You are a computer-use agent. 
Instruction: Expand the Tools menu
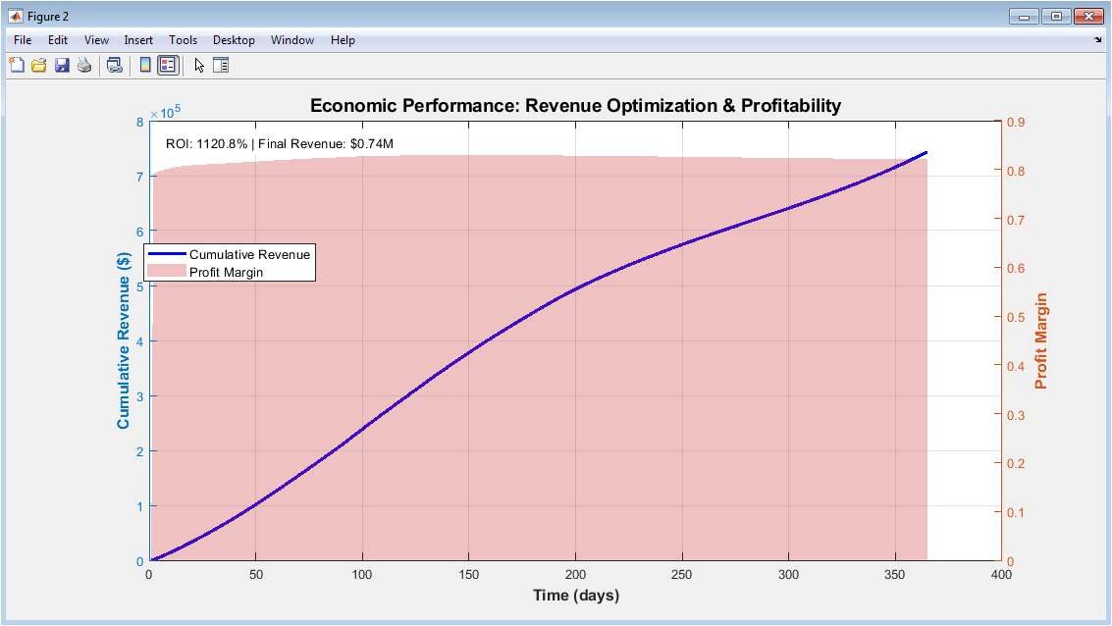183,40
